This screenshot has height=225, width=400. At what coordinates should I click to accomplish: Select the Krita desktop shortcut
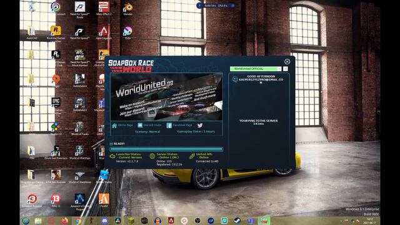click(127, 32)
